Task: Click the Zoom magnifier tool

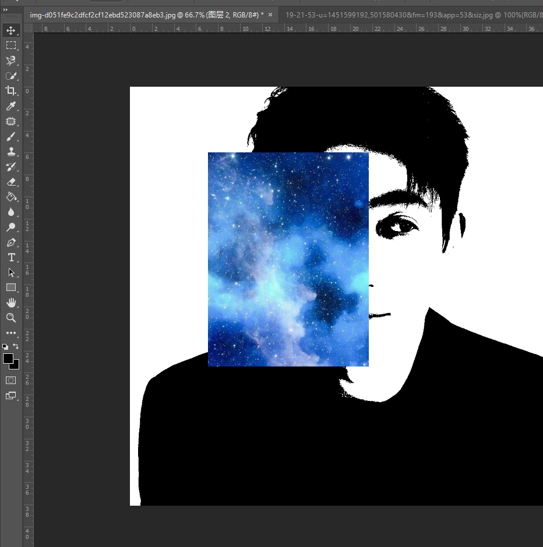Action: [x=10, y=318]
